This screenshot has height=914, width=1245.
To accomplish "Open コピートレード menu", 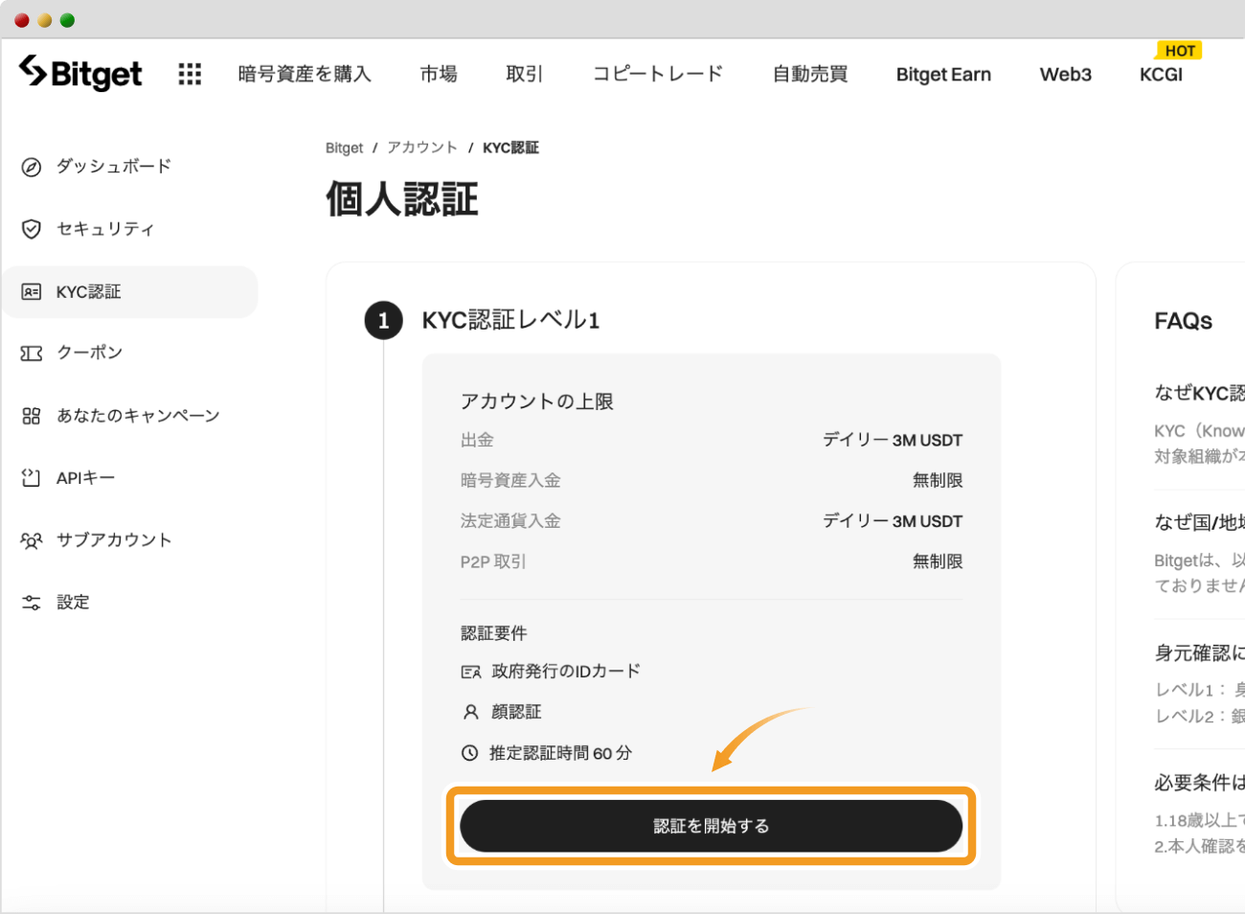I will (658, 74).
